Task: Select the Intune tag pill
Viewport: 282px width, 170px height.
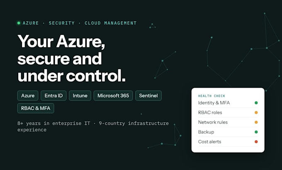Action: [x=80, y=96]
